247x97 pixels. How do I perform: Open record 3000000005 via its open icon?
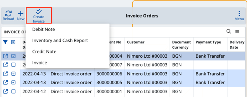(6, 82)
